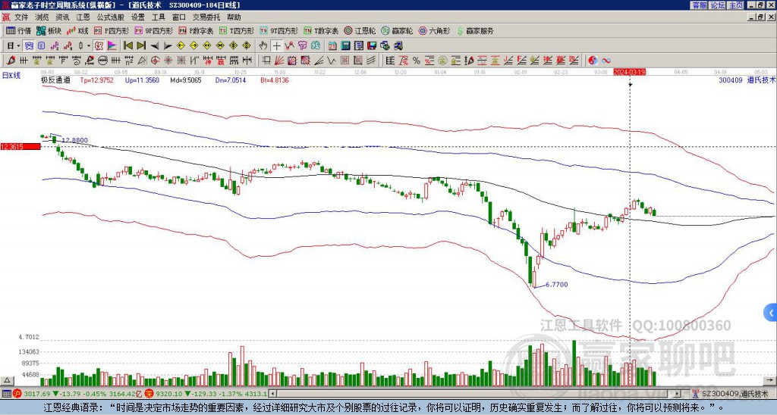Open the 公式选股 menu
The width and height of the screenshot is (777, 415).
click(x=111, y=17)
